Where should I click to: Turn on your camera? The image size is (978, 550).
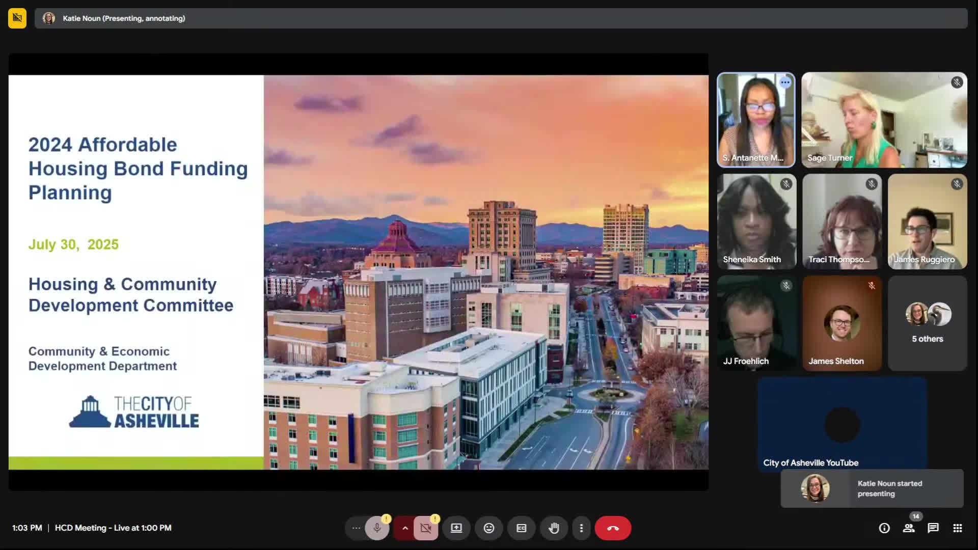pyautogui.click(x=426, y=528)
